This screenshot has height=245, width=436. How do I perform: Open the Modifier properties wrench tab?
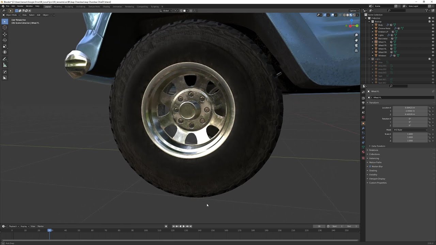(363, 128)
